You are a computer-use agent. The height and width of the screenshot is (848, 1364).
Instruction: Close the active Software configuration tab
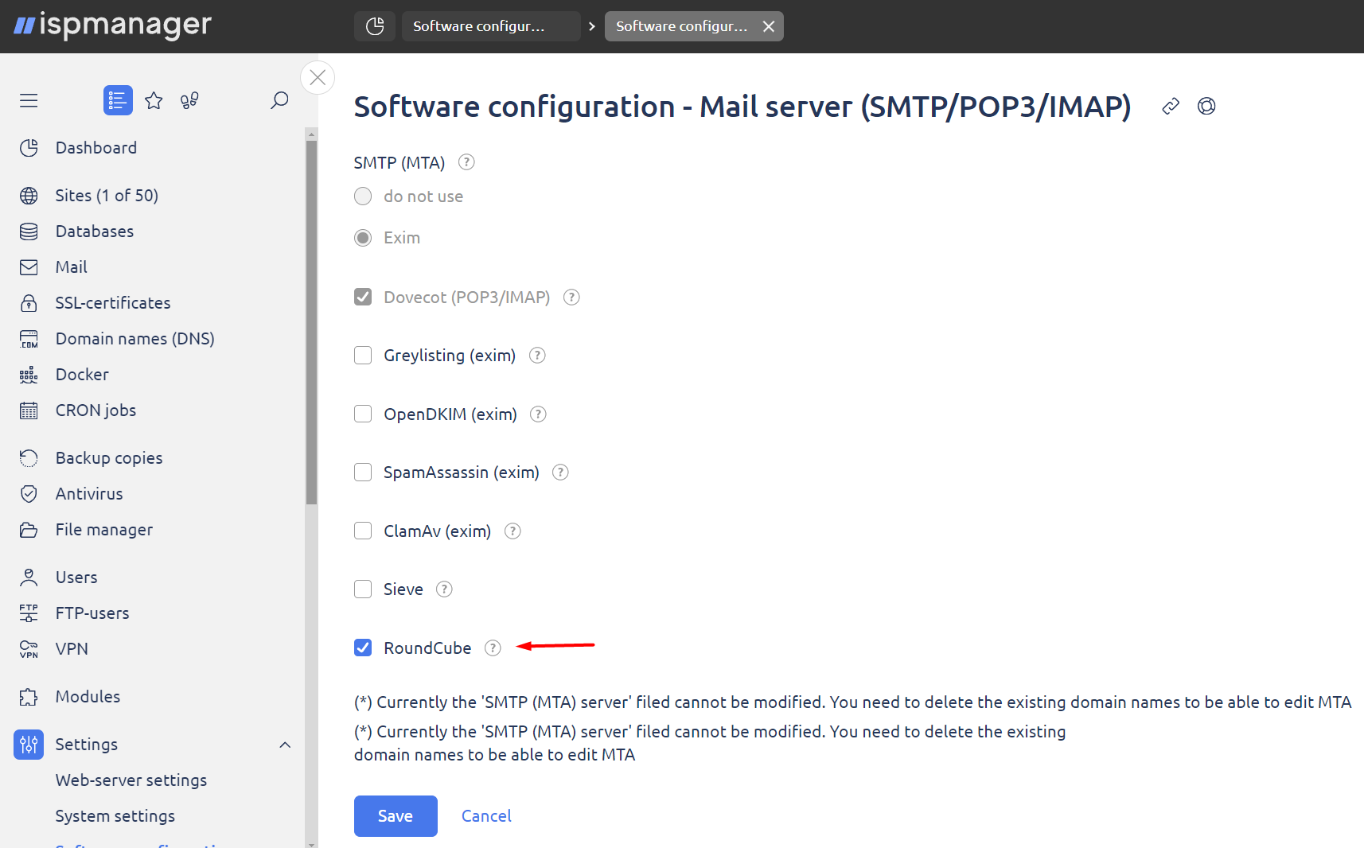coord(769,26)
